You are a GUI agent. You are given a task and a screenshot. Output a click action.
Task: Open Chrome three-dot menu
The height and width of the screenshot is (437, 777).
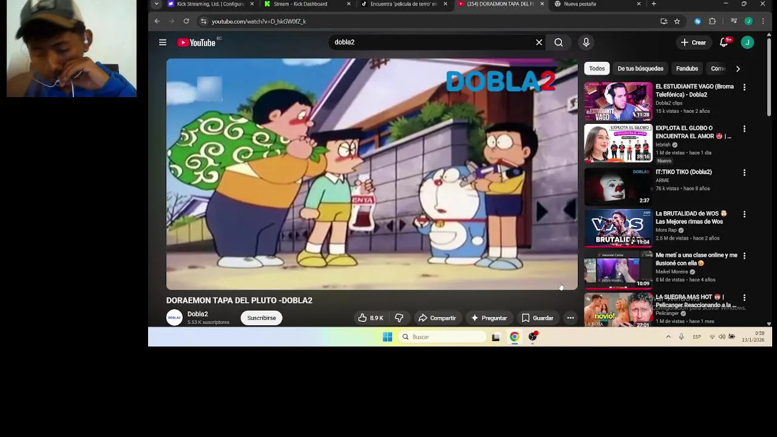763,21
